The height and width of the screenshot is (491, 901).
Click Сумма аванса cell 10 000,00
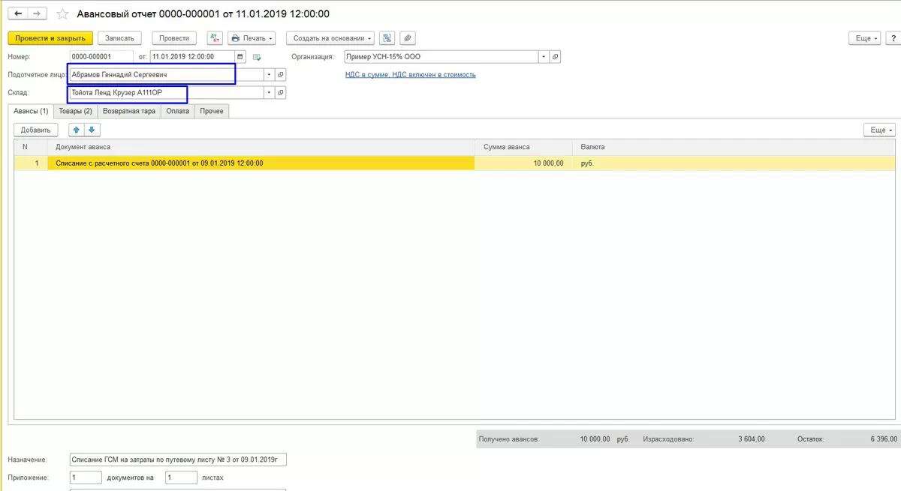coord(523,163)
